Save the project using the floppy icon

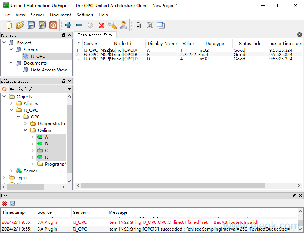coord(31,25)
